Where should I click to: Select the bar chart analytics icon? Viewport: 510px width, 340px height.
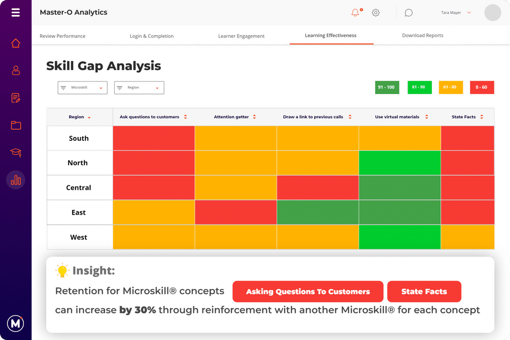tap(15, 180)
